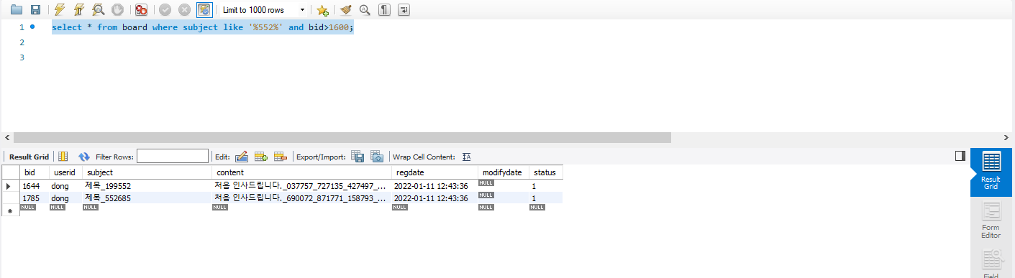Select regdate cell in row 1785
This screenshot has width=1015, height=278.
tap(434, 198)
